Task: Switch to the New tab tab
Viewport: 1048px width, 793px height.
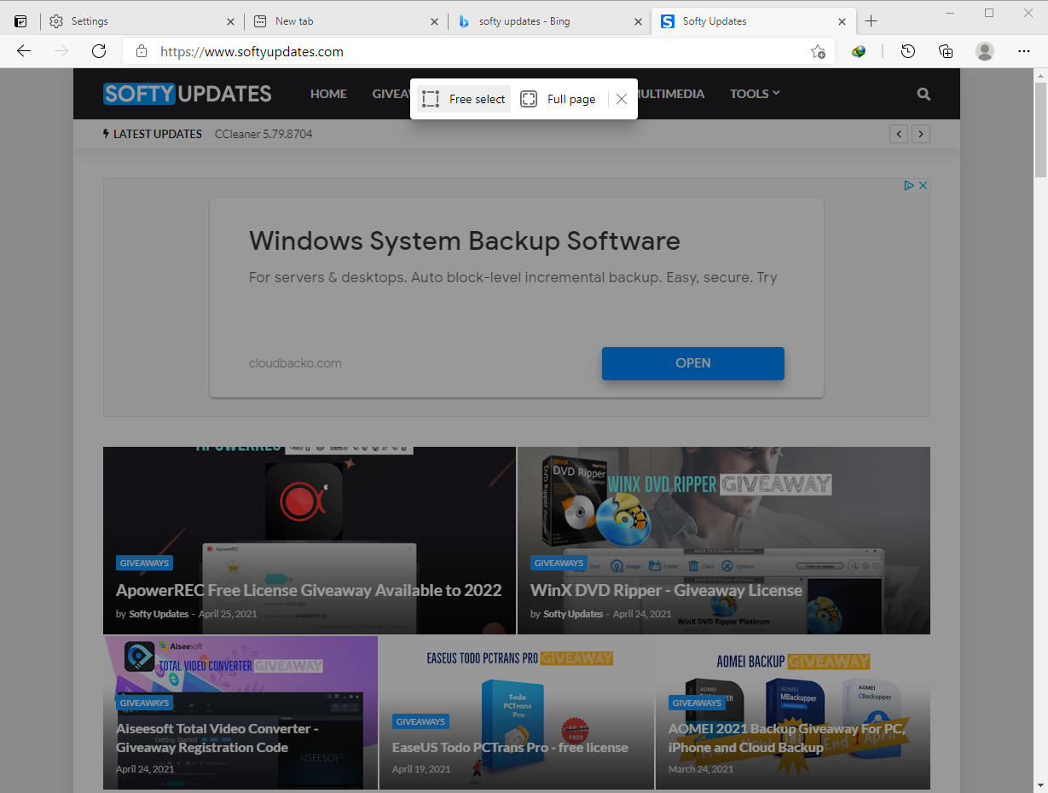Action: [345, 21]
